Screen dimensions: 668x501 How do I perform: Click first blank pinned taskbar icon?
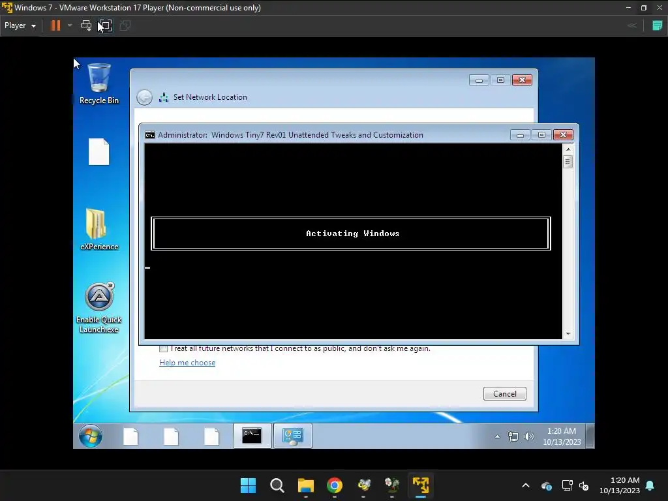tap(130, 436)
